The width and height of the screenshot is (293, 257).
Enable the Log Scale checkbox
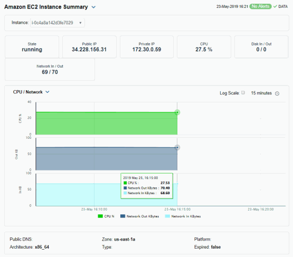pos(243,93)
